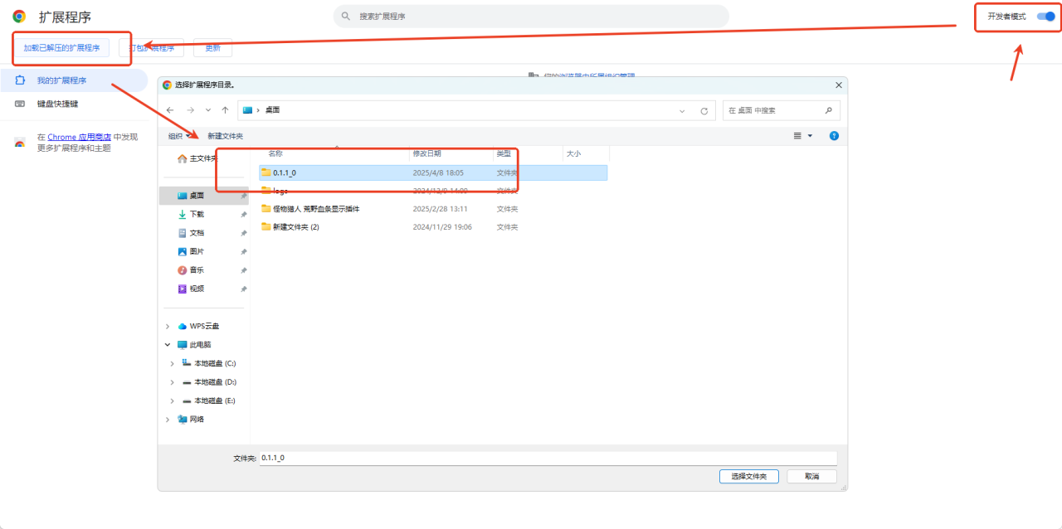Select the 音乐 music icon in sidebar
The width and height of the screenshot is (1062, 529).
click(x=183, y=270)
